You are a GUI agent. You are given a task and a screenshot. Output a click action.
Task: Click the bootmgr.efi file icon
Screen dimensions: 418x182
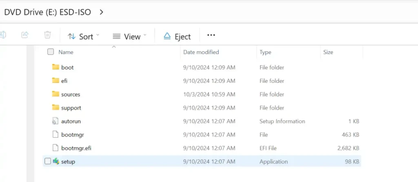[x=55, y=148]
